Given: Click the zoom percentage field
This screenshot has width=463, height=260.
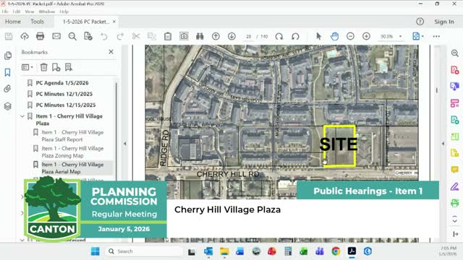Looking at the screenshot, I should (386, 37).
